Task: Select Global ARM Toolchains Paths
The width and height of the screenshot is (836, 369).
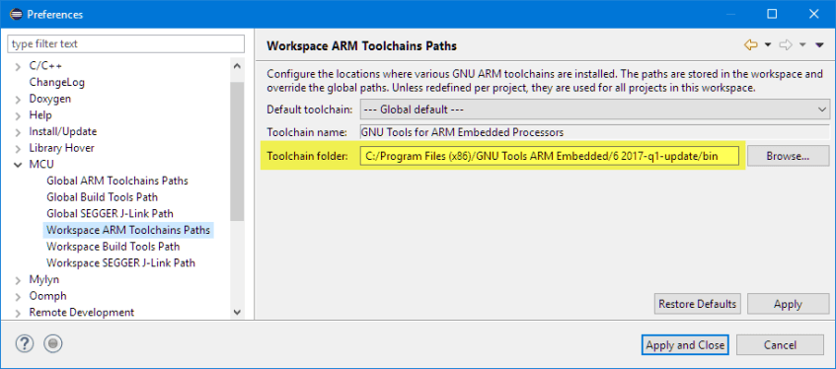Action: tap(117, 181)
